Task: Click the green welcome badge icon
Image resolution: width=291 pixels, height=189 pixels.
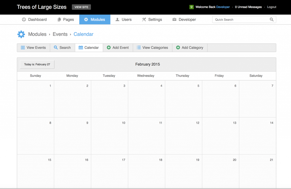Action: [x=191, y=7]
